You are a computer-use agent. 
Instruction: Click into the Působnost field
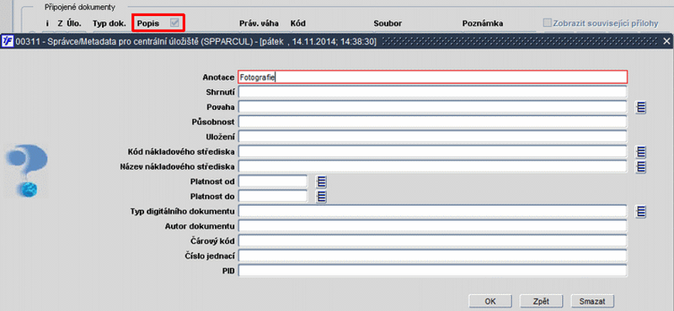click(432, 122)
